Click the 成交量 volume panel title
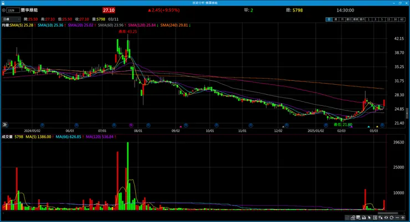 coord(7,137)
